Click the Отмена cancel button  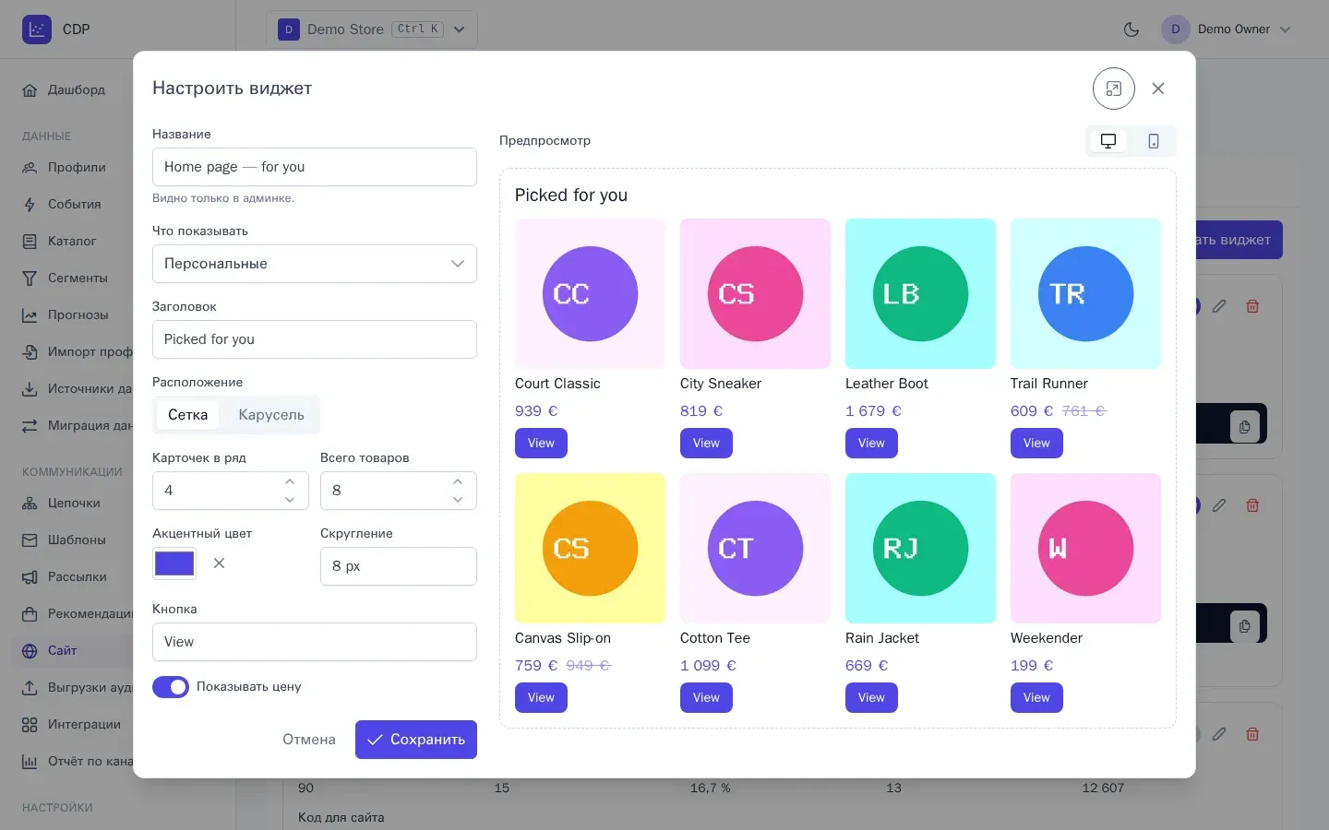(309, 740)
